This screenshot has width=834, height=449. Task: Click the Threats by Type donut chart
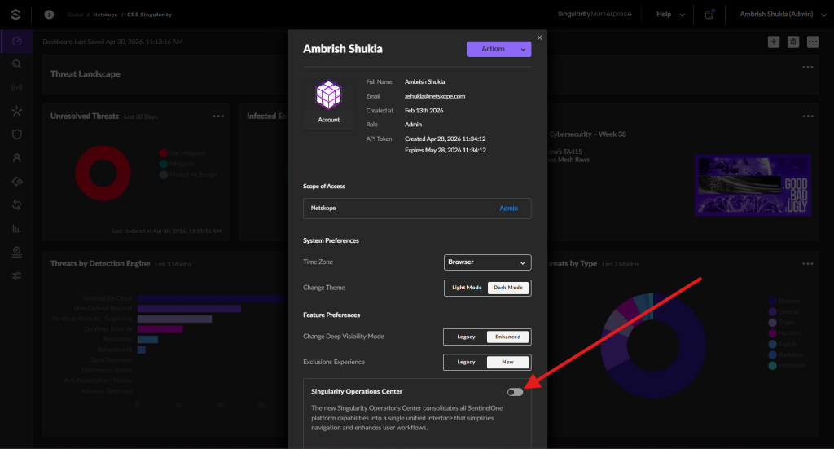tap(653, 346)
